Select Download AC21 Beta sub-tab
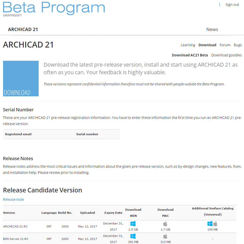 coord(190,55)
